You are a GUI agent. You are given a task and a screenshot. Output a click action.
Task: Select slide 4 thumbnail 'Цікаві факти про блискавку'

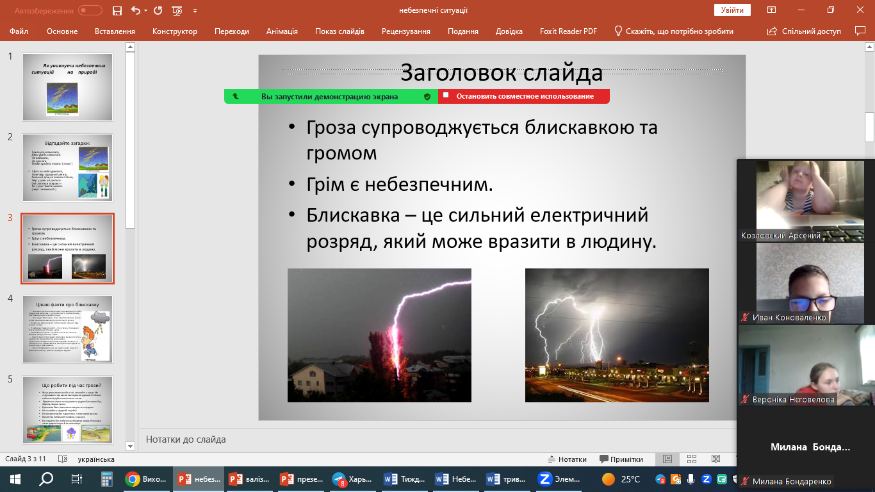pos(67,329)
